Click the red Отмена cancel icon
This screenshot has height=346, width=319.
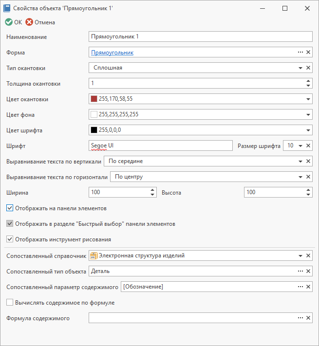coord(29,22)
